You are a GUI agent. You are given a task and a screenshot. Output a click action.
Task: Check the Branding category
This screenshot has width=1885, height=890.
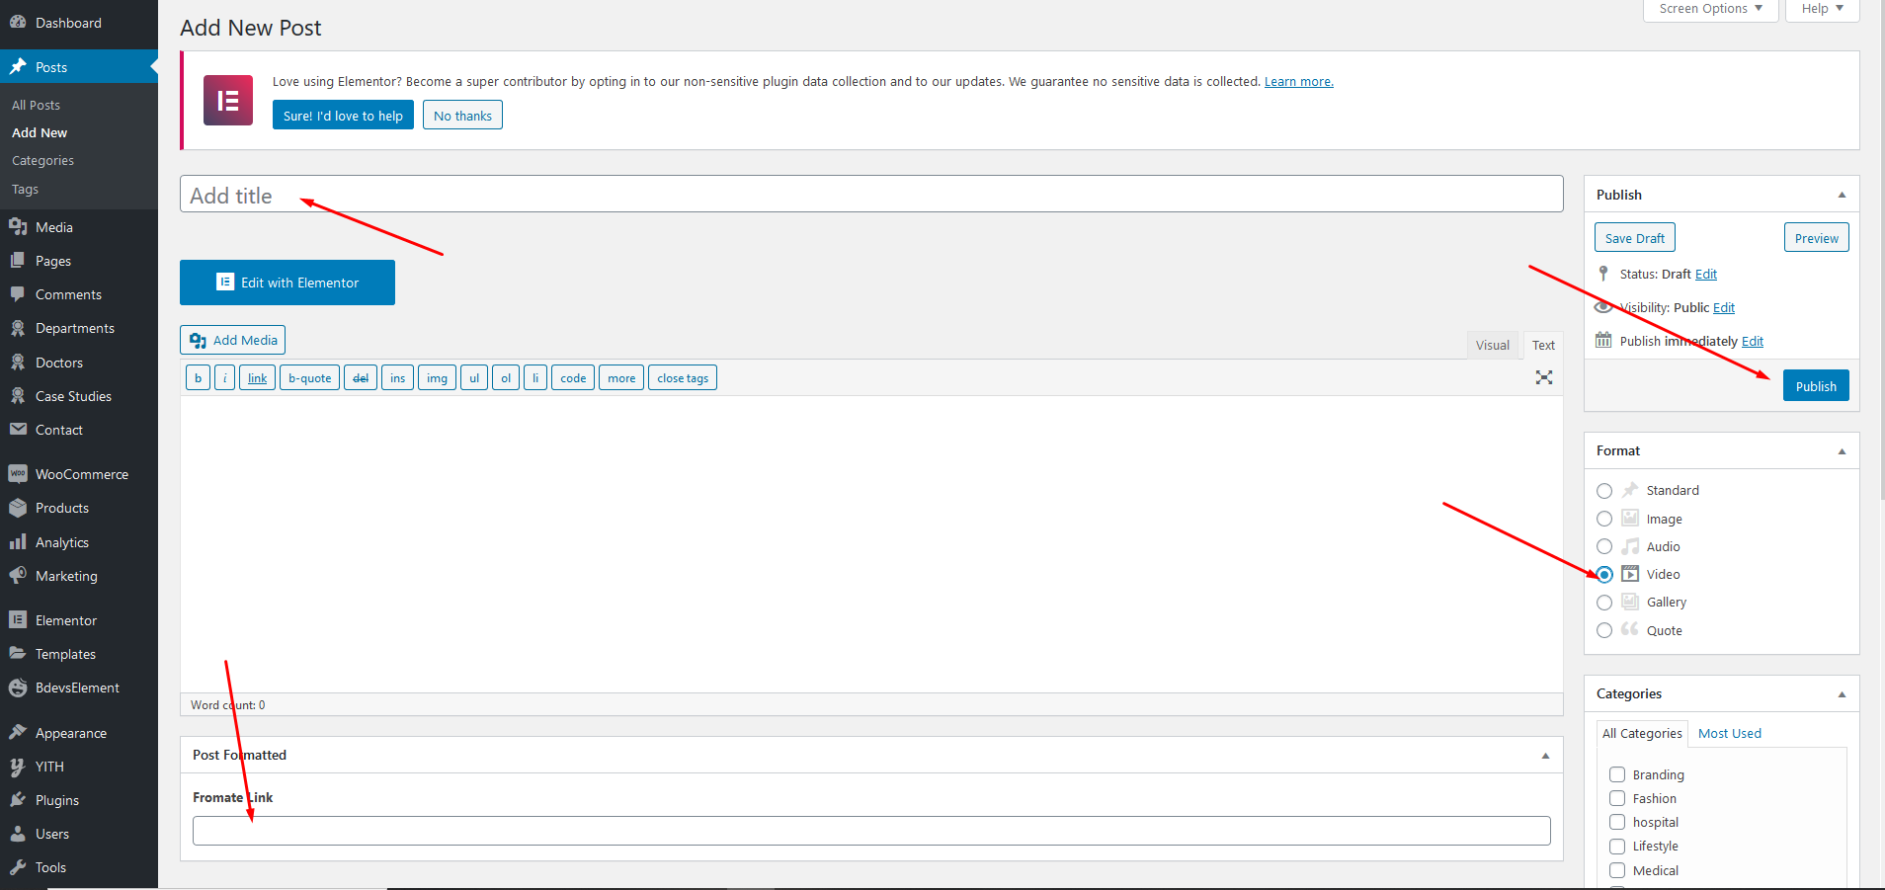[x=1617, y=774]
